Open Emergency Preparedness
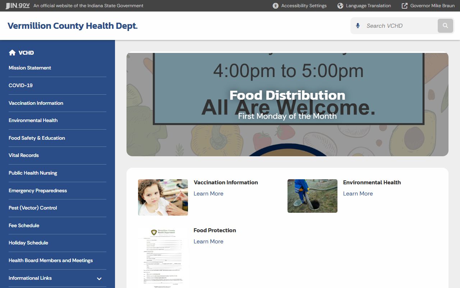 coord(38,190)
